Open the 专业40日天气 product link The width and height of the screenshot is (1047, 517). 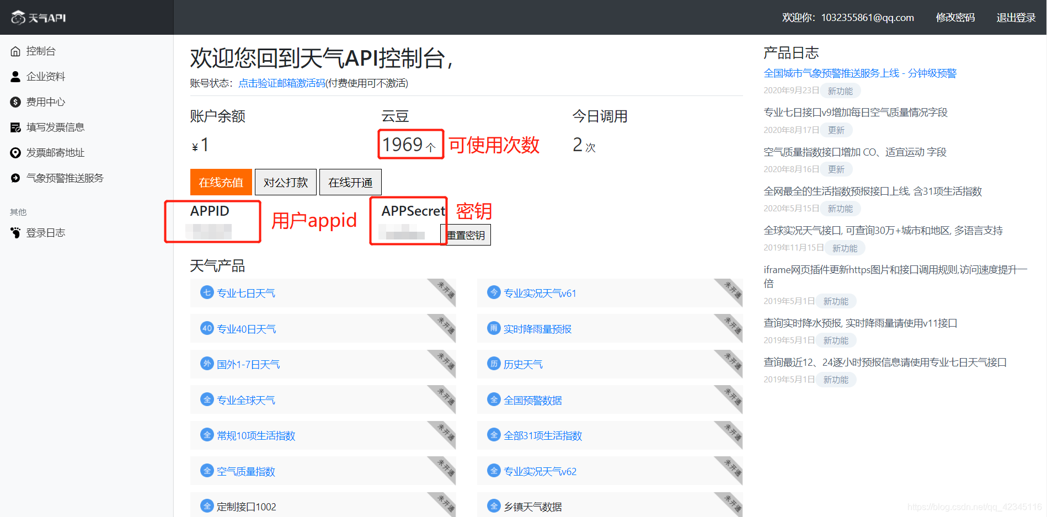[x=247, y=329]
